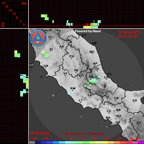Click the FI city label
This screenshot has height=144, width=144.
(x=50, y=37)
